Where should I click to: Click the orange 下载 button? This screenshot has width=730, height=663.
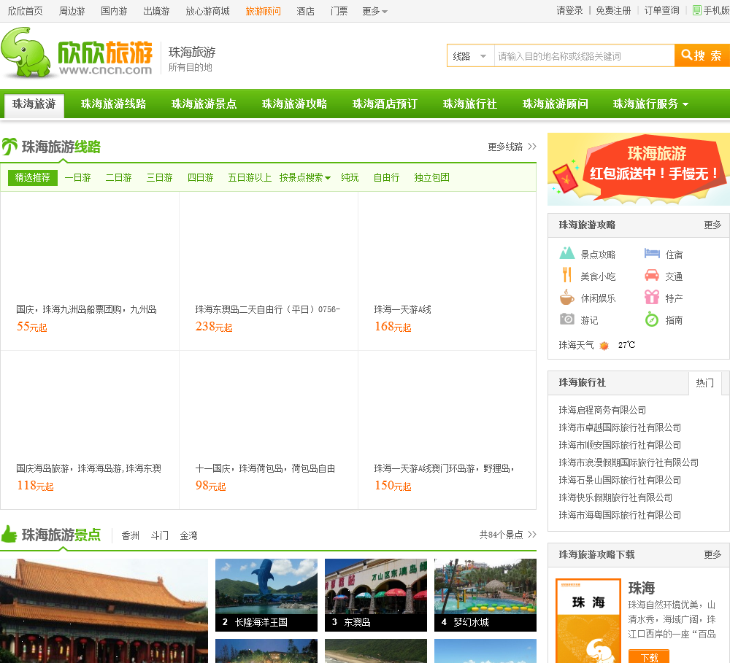click(x=648, y=656)
